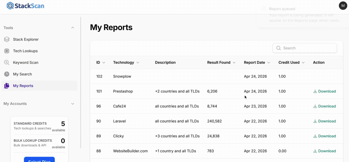
Task: Click download icon for Clicky report
Action: (x=315, y=136)
